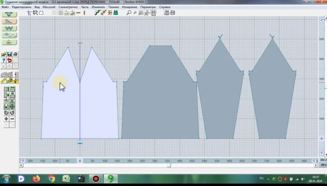Open Firefox from the taskbar
Viewport: 327px width, 186px height.
point(36,179)
